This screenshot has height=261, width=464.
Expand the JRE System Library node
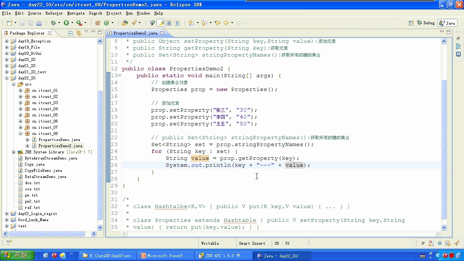13,152
